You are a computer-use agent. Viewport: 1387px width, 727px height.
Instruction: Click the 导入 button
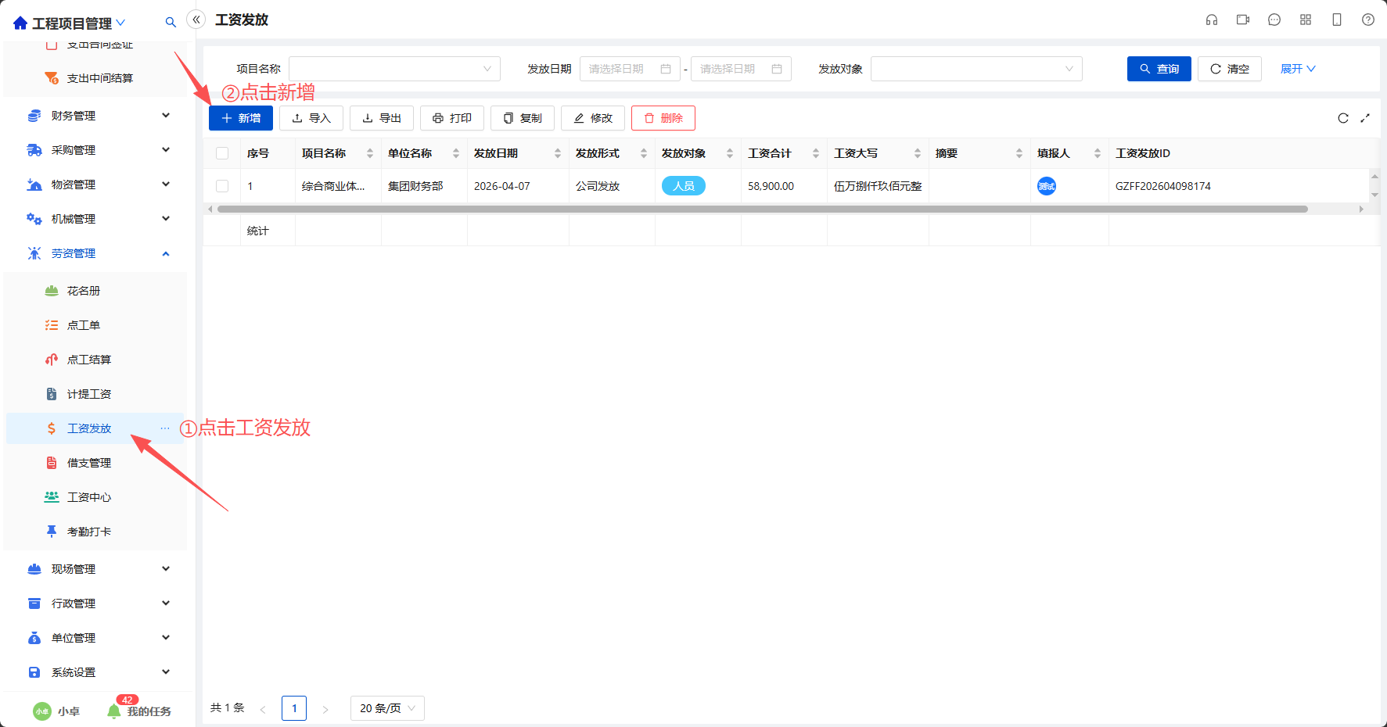(311, 118)
